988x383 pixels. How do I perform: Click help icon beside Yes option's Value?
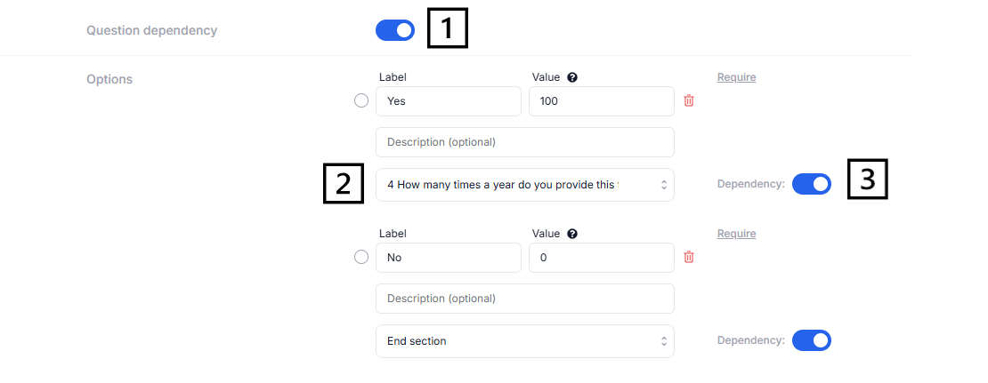pyautogui.click(x=572, y=77)
